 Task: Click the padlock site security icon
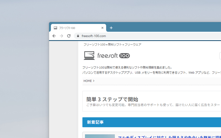pos(78,36)
